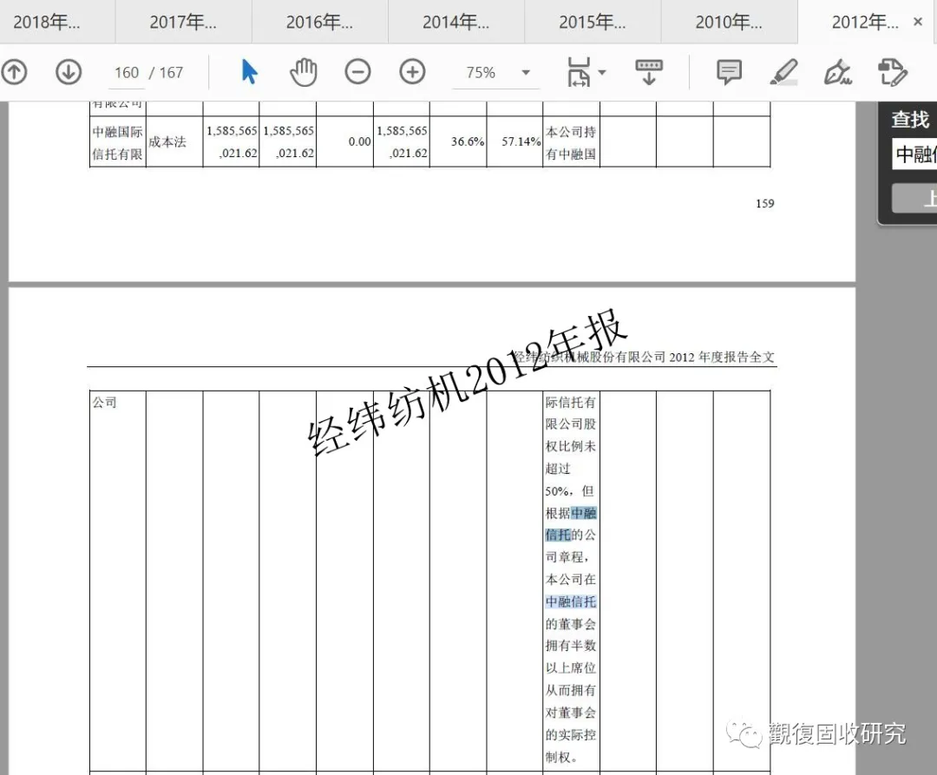Select the highlighter pen tool
The height and width of the screenshot is (775, 937).
[x=783, y=72]
